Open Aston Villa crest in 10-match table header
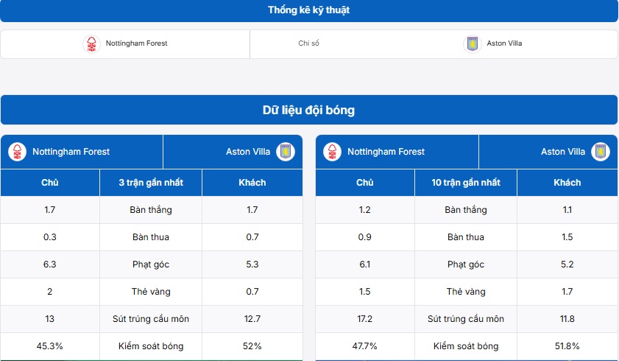The height and width of the screenshot is (361, 619). click(x=600, y=152)
